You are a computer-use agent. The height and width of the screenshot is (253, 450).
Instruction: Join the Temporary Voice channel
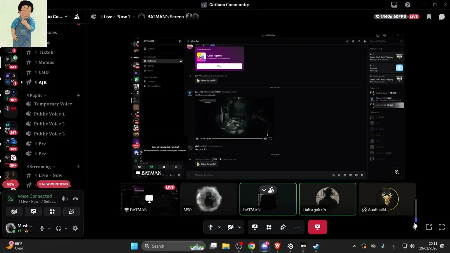tap(53, 104)
